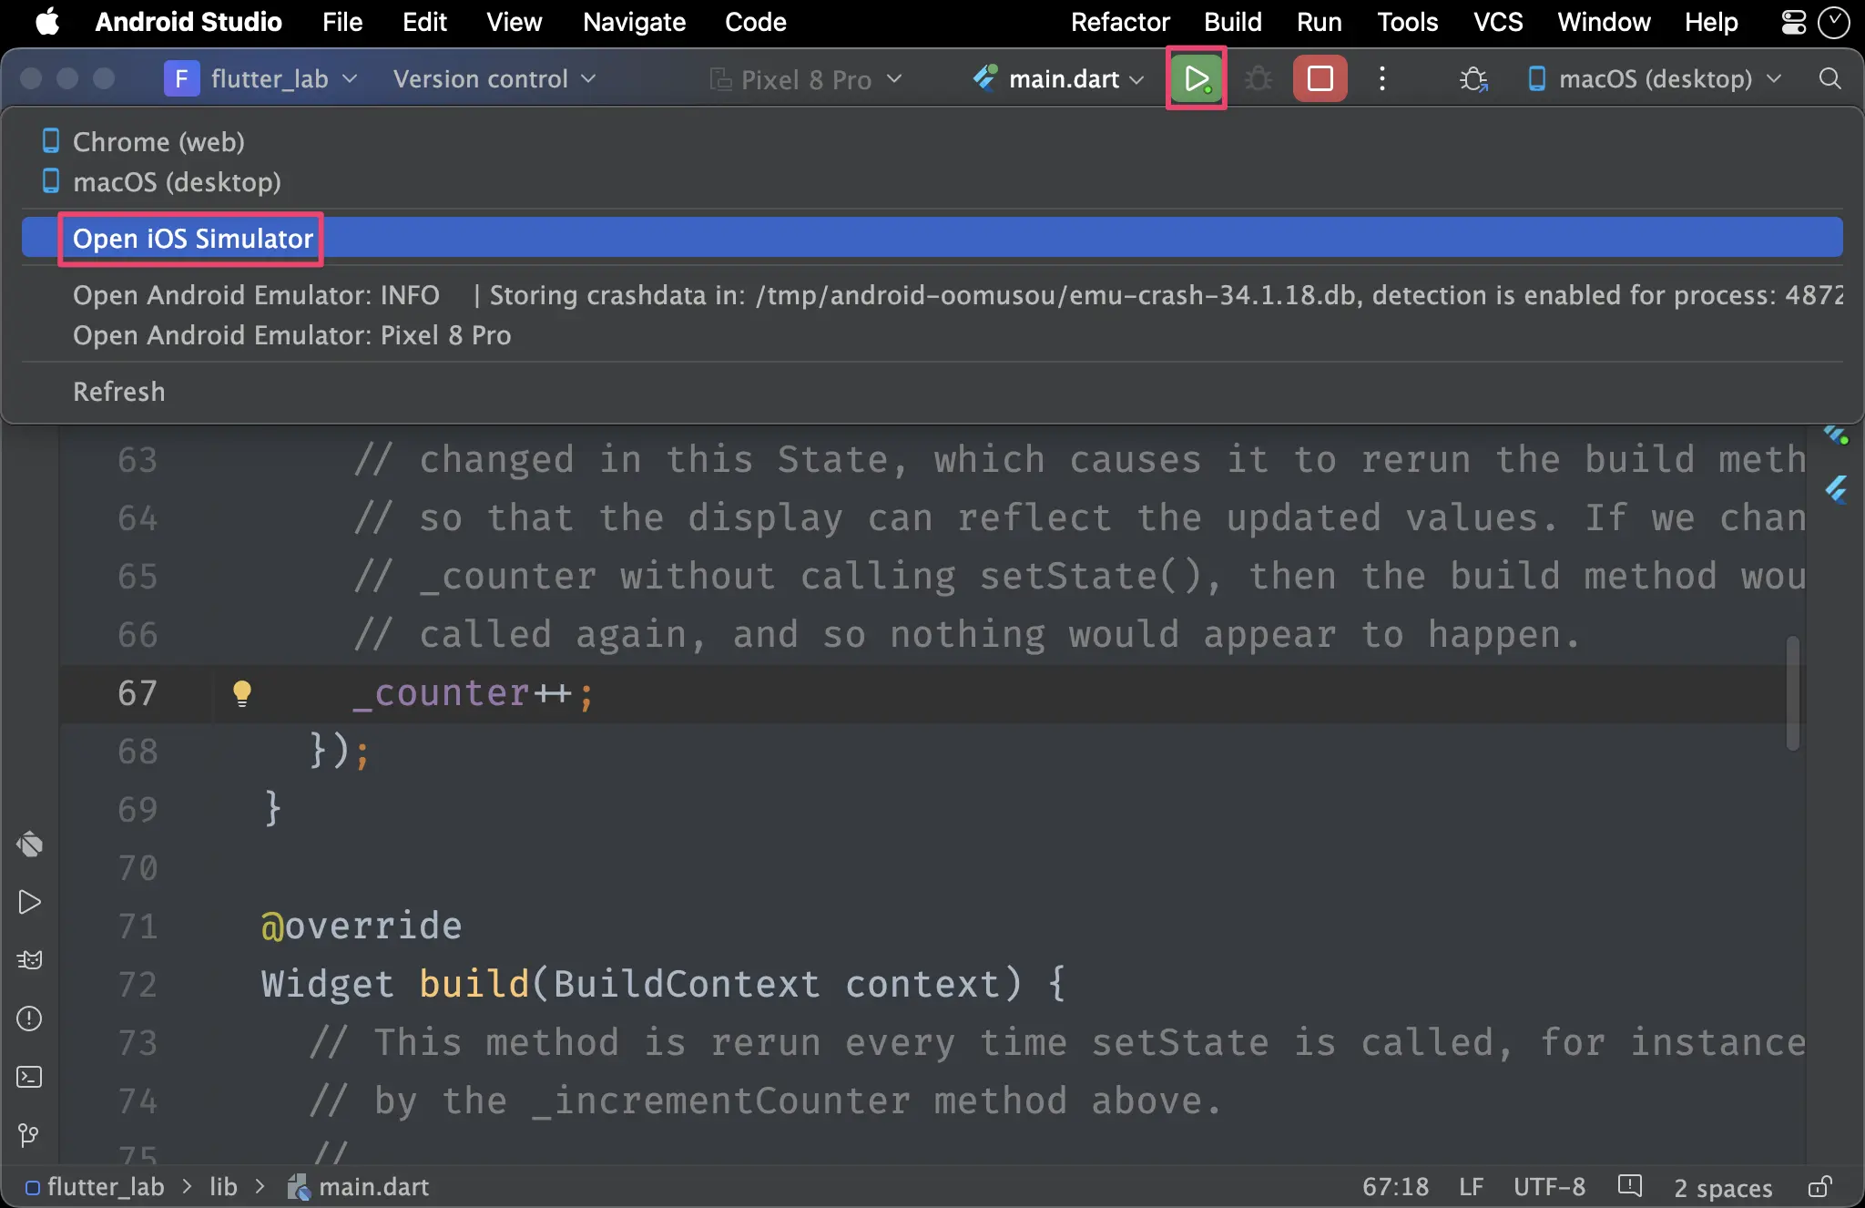Click the Flutter icon on right gutter
The width and height of the screenshot is (1865, 1208).
tap(1836, 489)
